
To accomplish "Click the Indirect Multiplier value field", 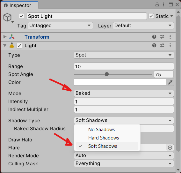I will coord(124,109).
